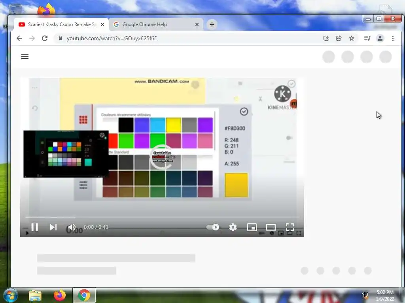Open the clock showing 5:02 PM
Screen dimensions: 405x303
[385, 295]
